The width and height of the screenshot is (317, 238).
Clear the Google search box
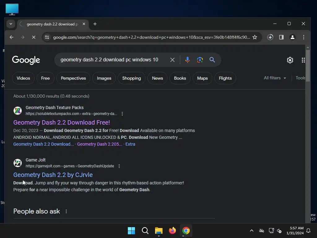[x=172, y=60]
